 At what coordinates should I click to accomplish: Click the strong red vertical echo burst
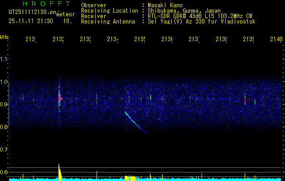click(59, 99)
